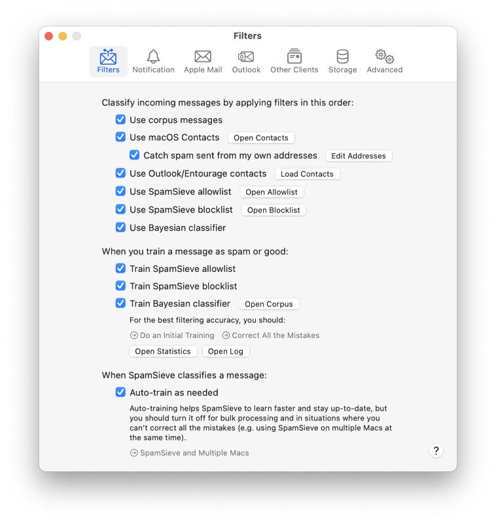This screenshot has width=496, height=523.
Task: Toggle Train Bayesian classifier checkbox
Action: (x=120, y=303)
